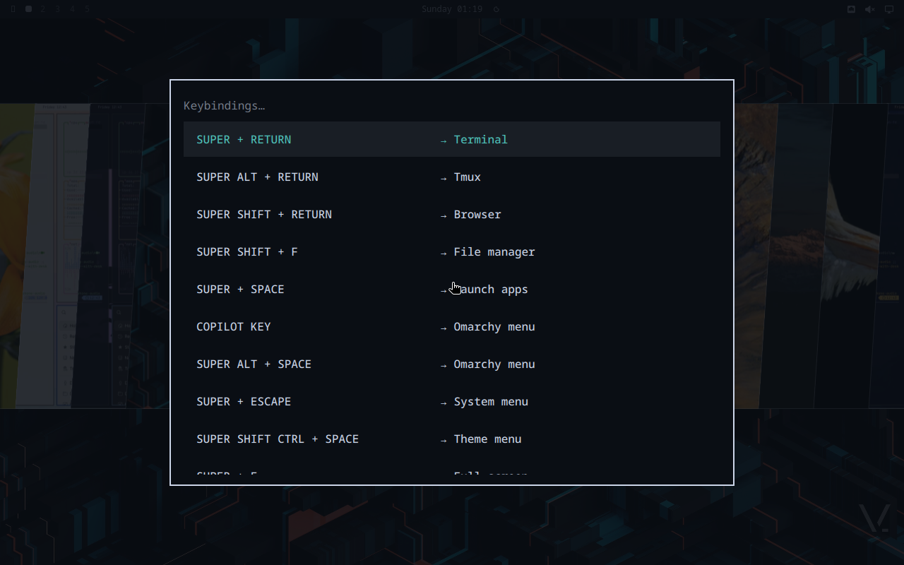904x565 pixels.
Task: Open the wired network status icon
Action: click(851, 9)
